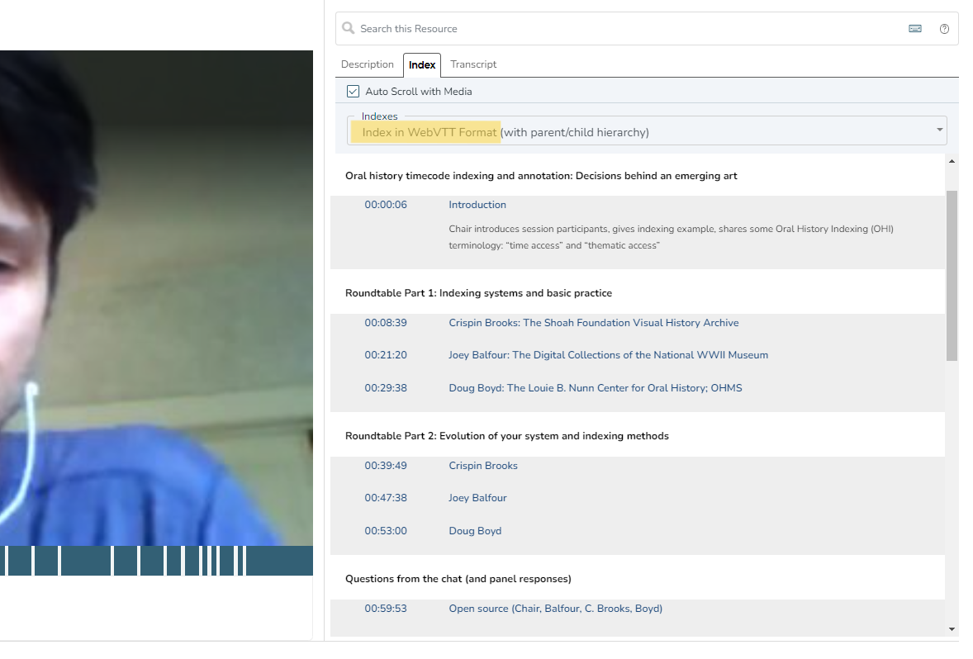Jump to timestamp 00:39:49

pyautogui.click(x=386, y=466)
